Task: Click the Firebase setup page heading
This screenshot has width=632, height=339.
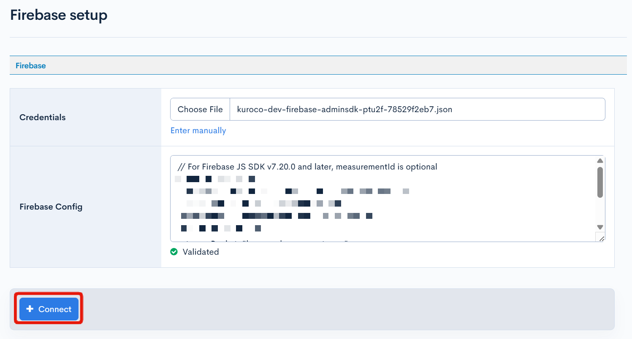Action: click(59, 15)
